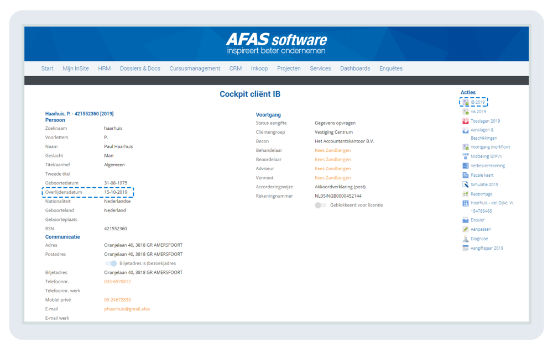Open the Start menu item
This screenshot has height=354, width=553.
point(47,68)
